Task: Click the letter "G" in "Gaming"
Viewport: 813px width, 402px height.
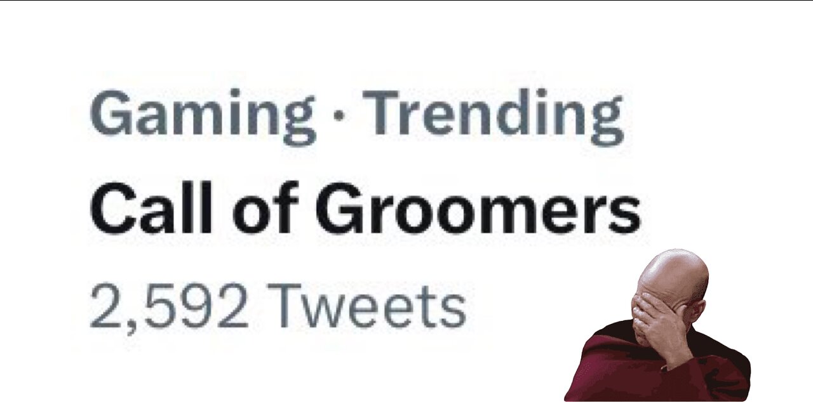Action: point(111,114)
